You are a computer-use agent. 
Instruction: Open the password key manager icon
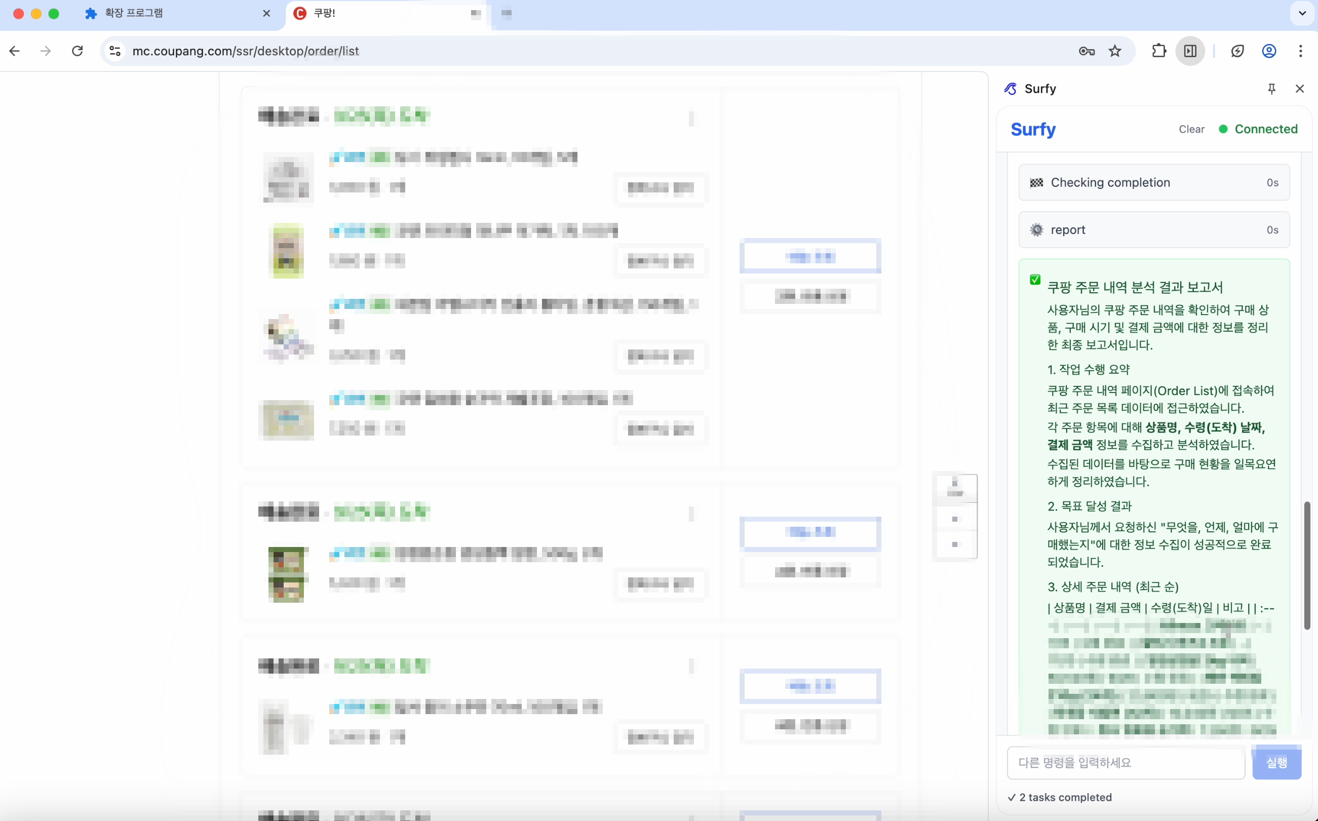click(x=1086, y=51)
